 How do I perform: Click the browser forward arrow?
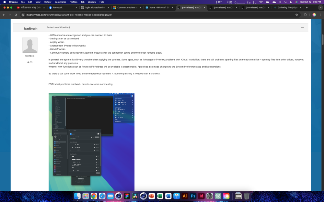tap(10, 15)
